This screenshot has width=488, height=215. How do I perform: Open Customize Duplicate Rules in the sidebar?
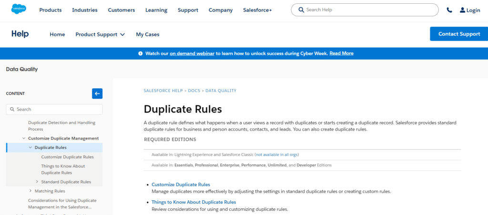67,157
